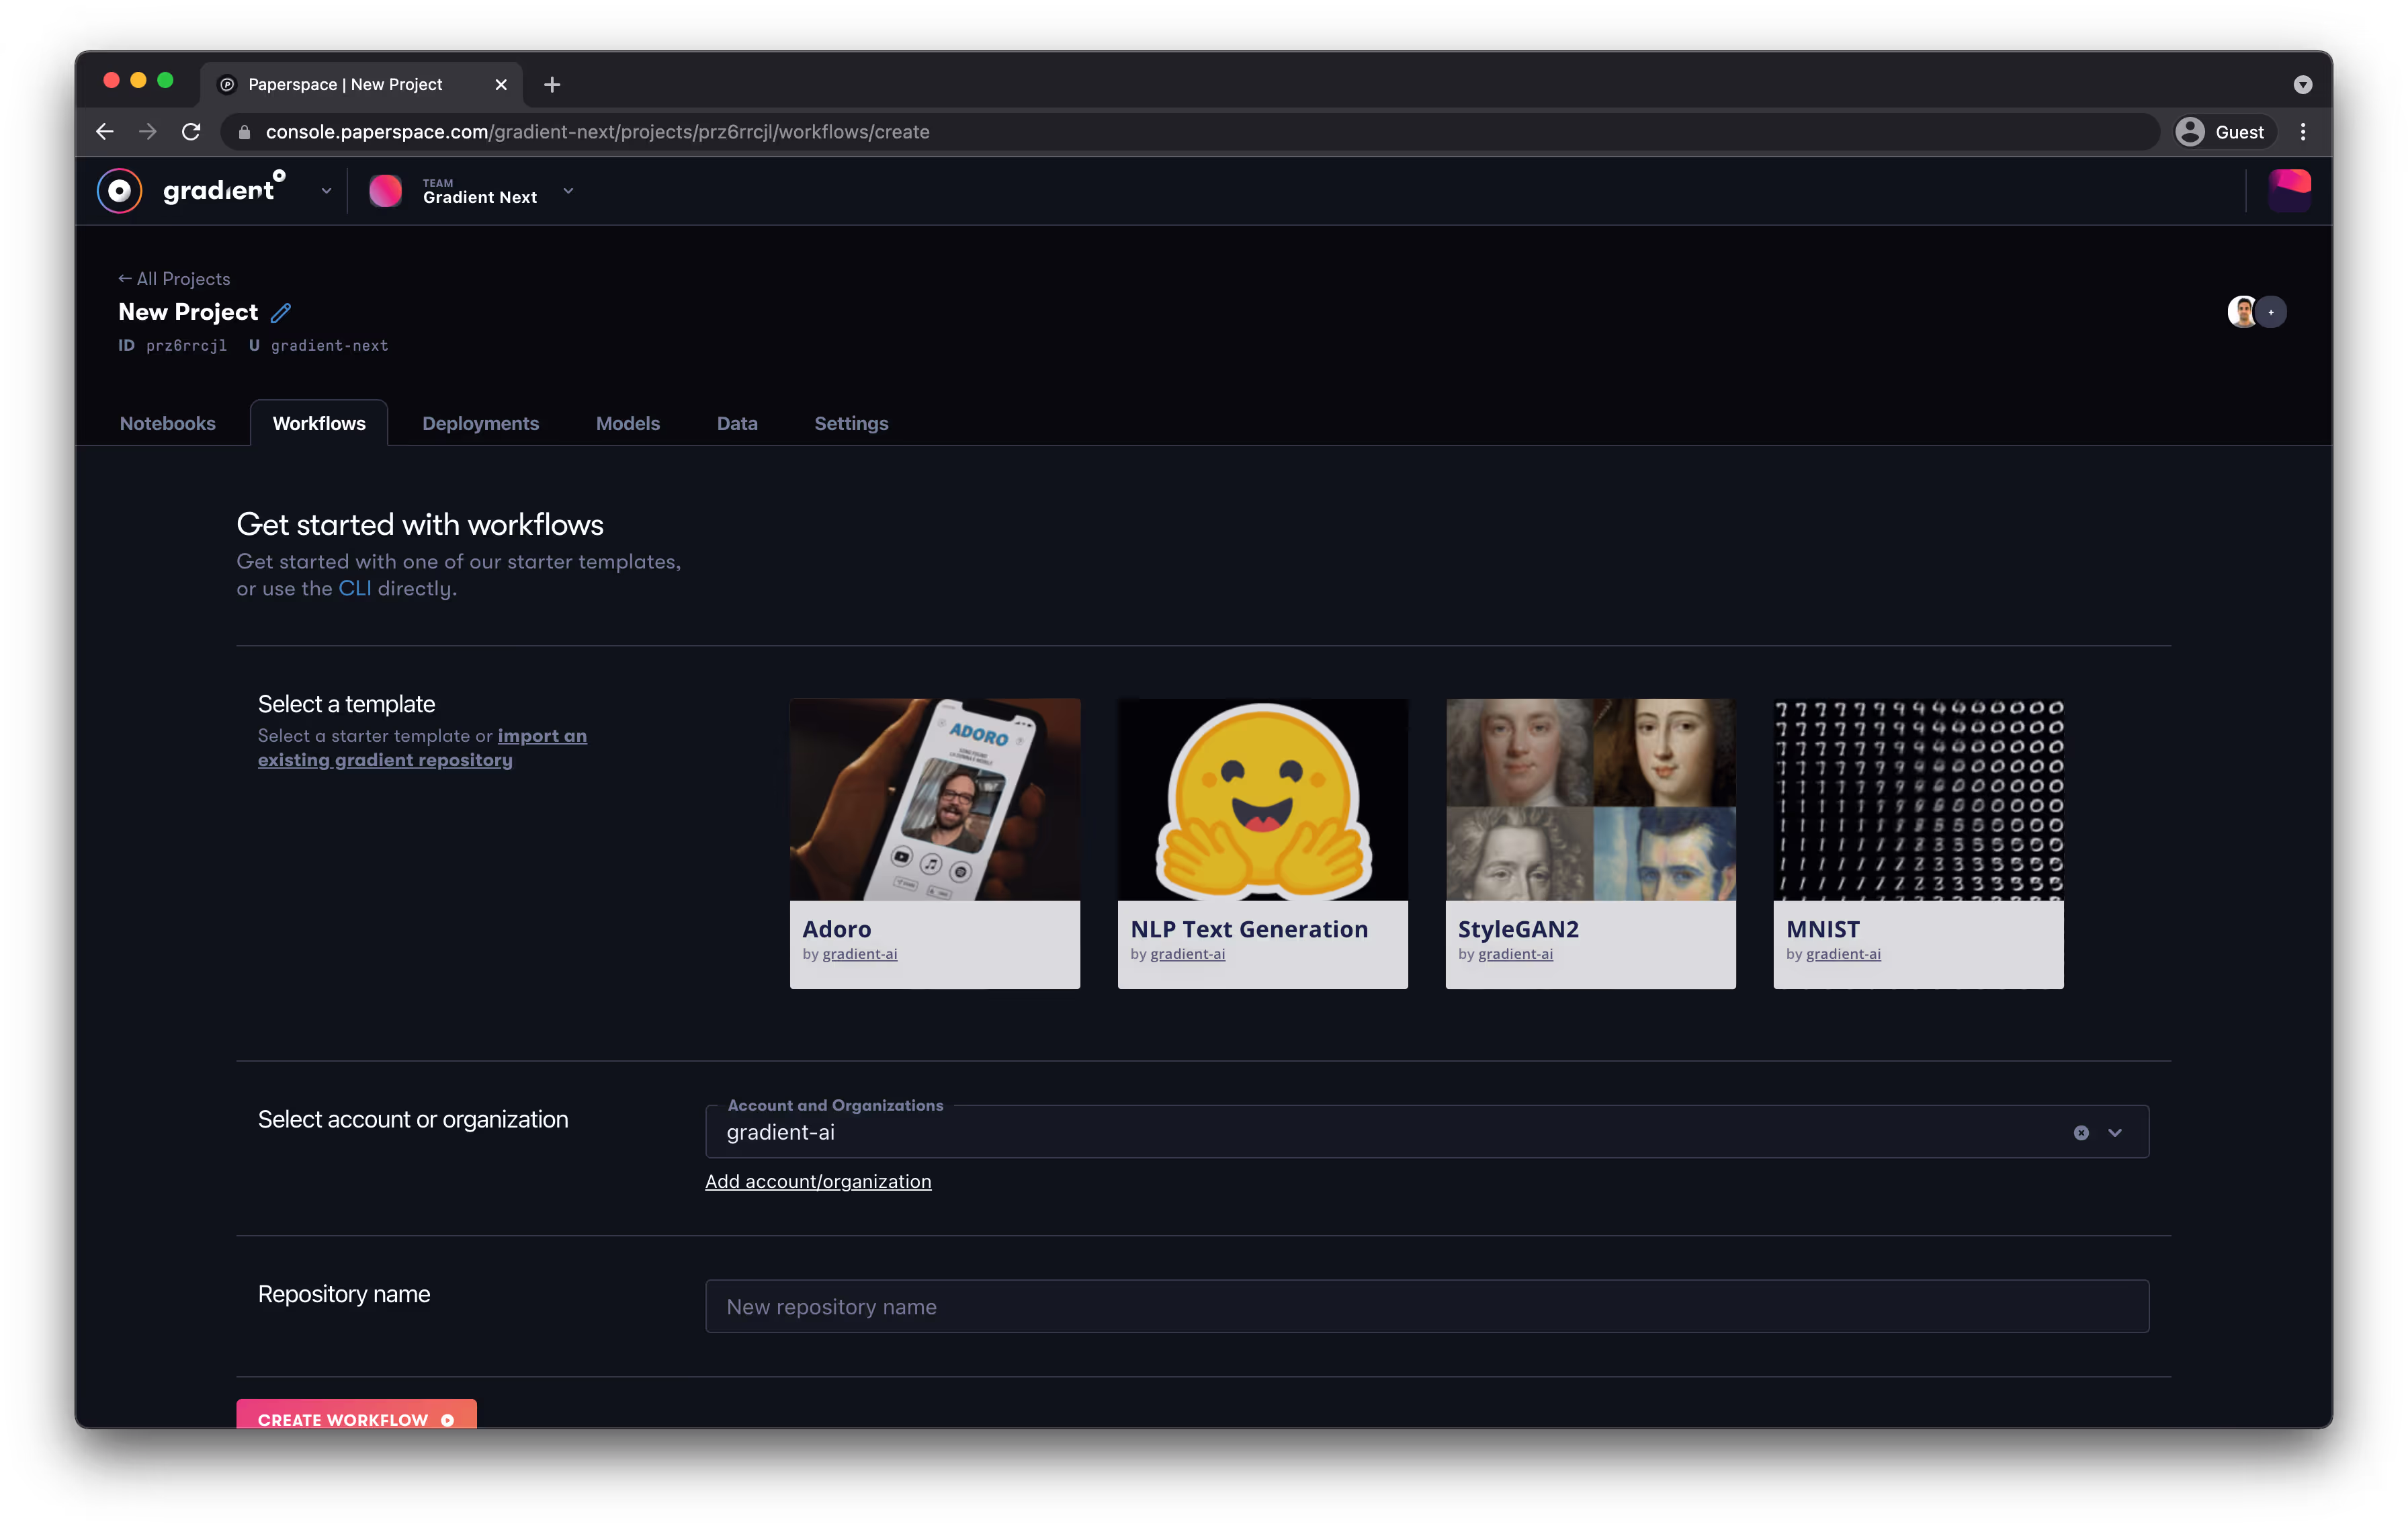
Task: Go back using the browser back arrow
Action: click(105, 132)
